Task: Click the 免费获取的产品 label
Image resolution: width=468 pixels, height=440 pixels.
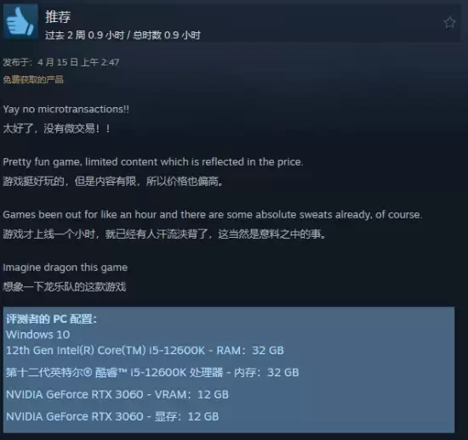Action: 33,80
